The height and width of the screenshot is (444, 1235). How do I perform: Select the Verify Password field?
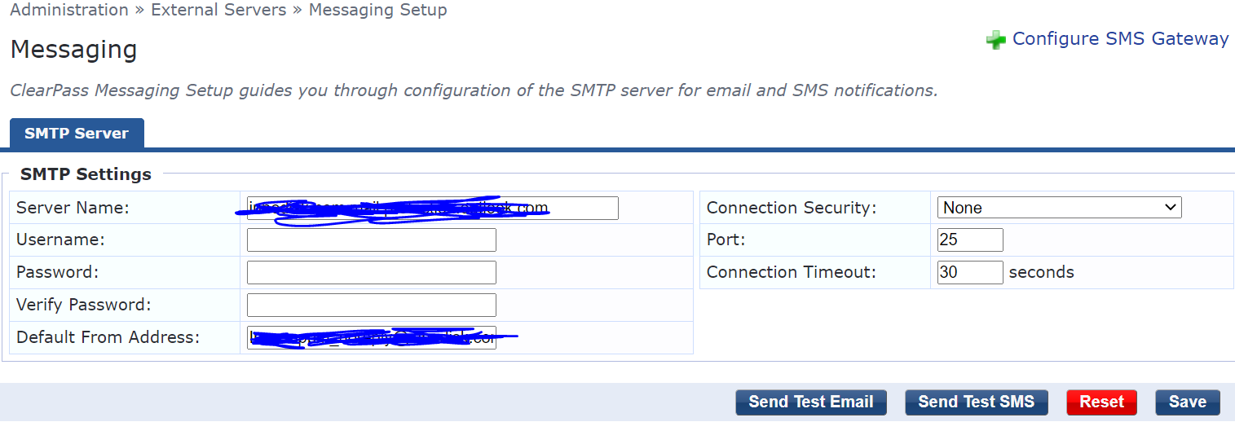372,306
